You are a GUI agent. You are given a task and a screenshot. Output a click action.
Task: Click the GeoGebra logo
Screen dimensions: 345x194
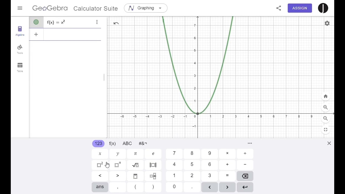click(x=50, y=8)
